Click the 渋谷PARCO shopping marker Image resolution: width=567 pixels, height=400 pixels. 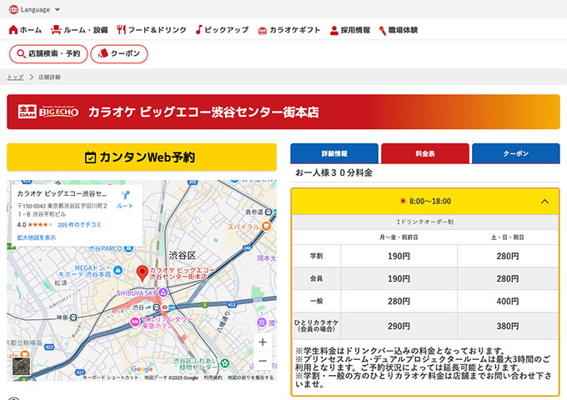coord(128,248)
